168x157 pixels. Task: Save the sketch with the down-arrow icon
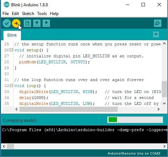click(46, 23)
